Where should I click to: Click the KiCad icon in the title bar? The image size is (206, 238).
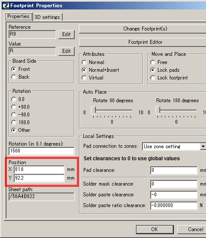tap(6, 6)
